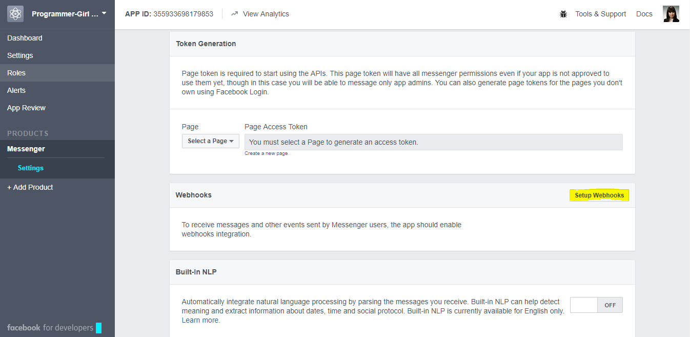
Task: Click the Create a new page link
Action: point(266,153)
